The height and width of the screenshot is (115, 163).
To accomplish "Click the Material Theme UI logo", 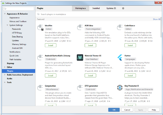I will tap(80, 58).
